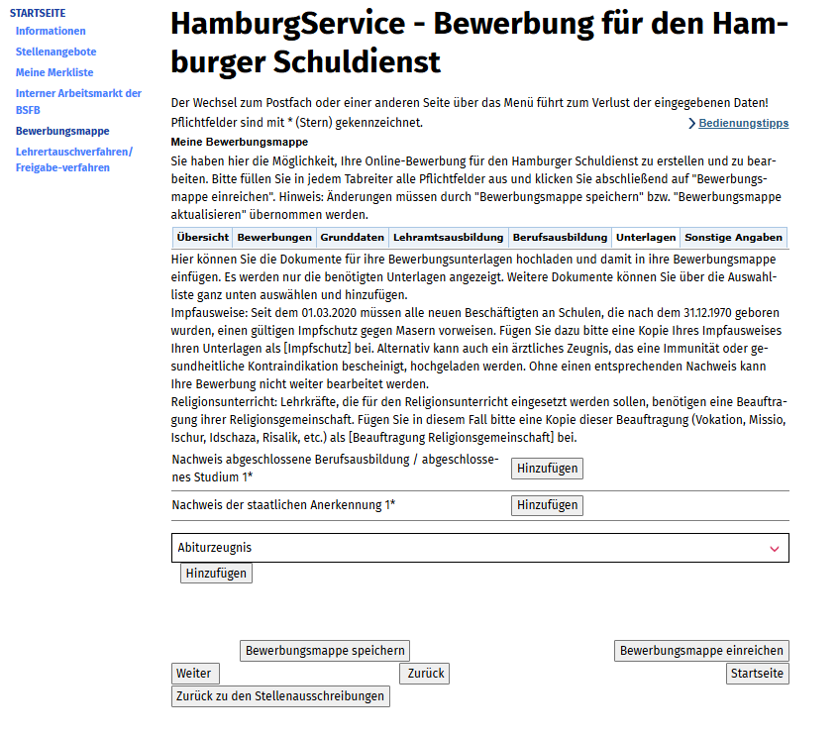Submit with Bewerbungsmappe einreichen button

[x=701, y=651]
